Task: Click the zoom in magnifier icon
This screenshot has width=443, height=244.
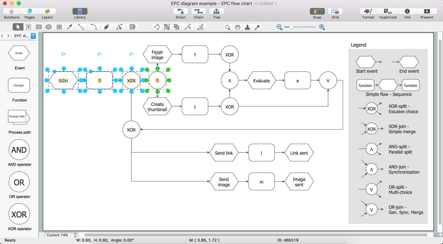Action: pyautogui.click(x=322, y=27)
